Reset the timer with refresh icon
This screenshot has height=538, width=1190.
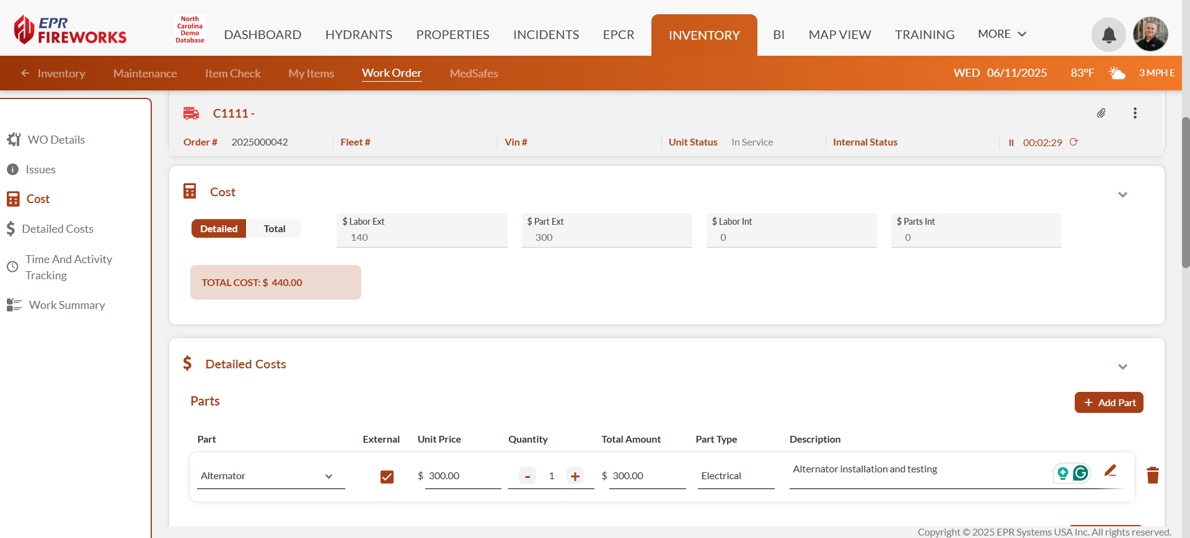pyautogui.click(x=1073, y=142)
